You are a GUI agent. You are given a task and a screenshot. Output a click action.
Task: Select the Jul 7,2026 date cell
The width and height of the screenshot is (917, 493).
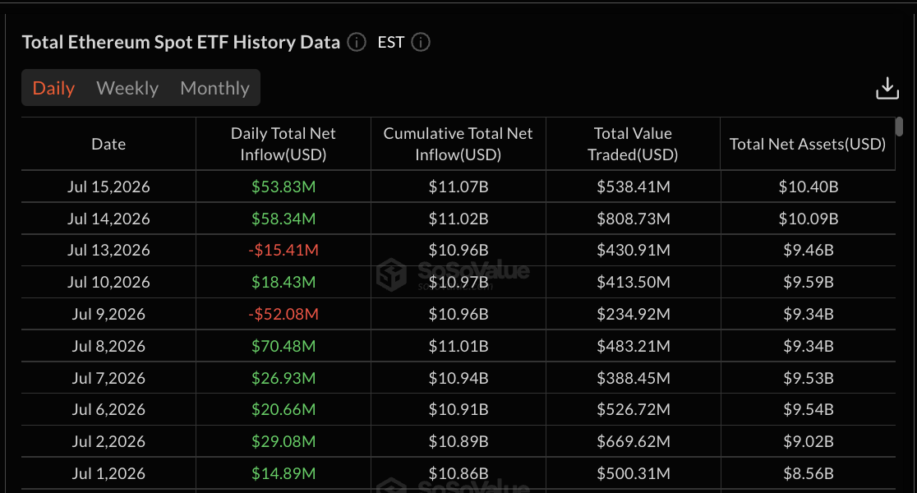coord(108,378)
